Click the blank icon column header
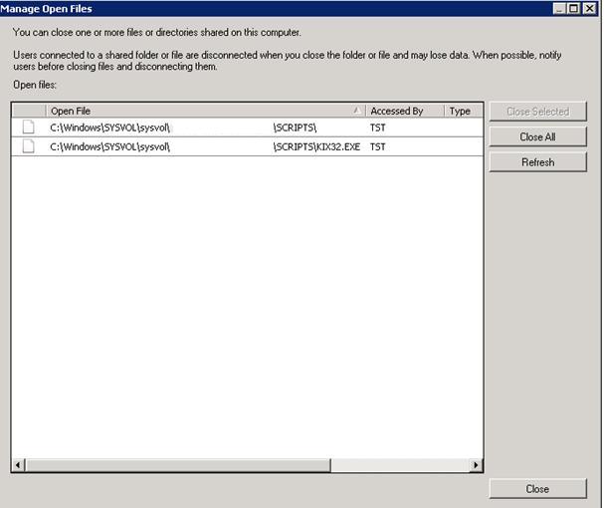 (x=29, y=111)
